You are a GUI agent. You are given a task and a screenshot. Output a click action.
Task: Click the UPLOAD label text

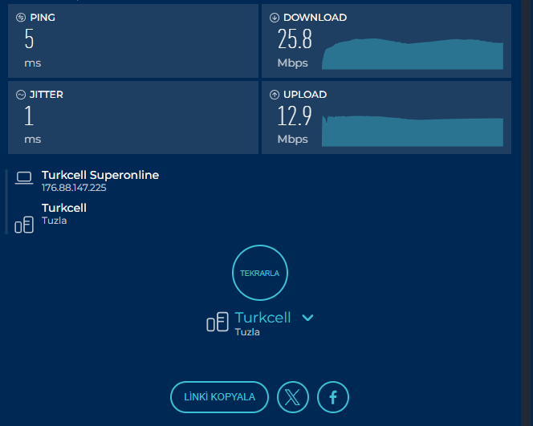[305, 95]
